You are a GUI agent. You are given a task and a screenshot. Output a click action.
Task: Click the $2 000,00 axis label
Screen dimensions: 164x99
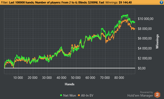tap(145, 58)
